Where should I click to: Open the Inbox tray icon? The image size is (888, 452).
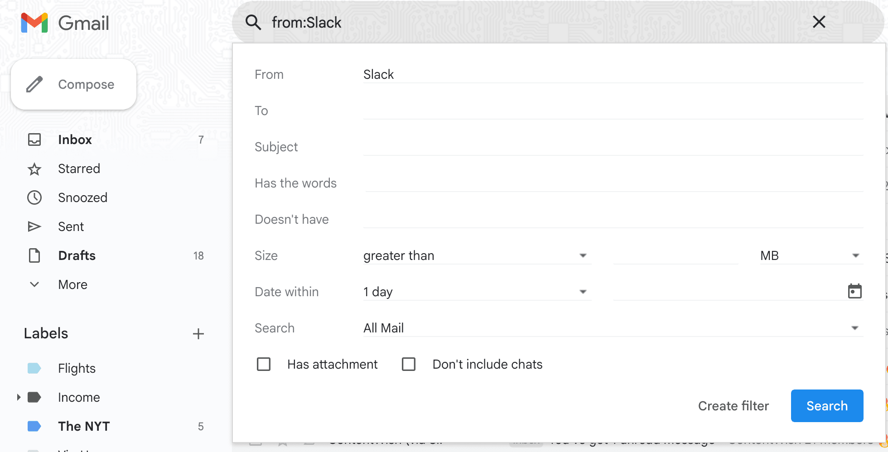34,139
